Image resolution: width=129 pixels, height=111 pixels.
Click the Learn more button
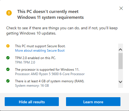click(x=93, y=102)
